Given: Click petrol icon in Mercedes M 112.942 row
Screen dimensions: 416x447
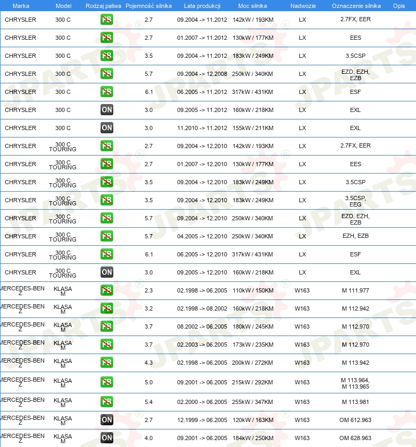Looking at the screenshot, I should click(x=106, y=308).
